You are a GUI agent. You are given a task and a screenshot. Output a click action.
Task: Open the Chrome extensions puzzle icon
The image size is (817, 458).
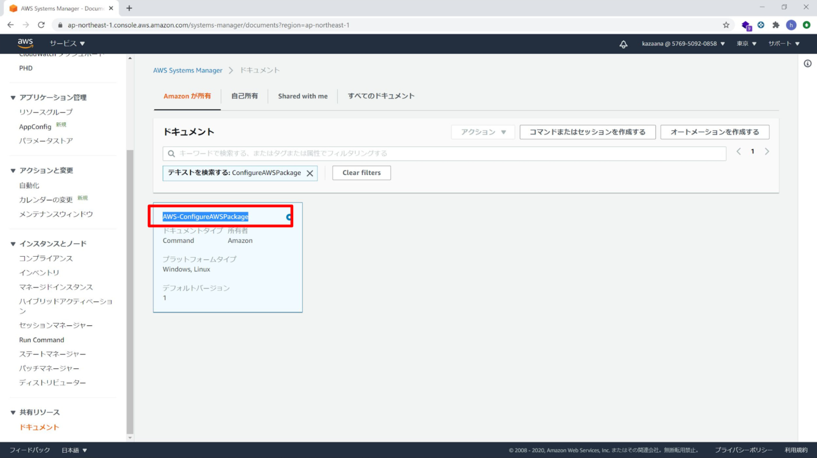[x=776, y=24]
